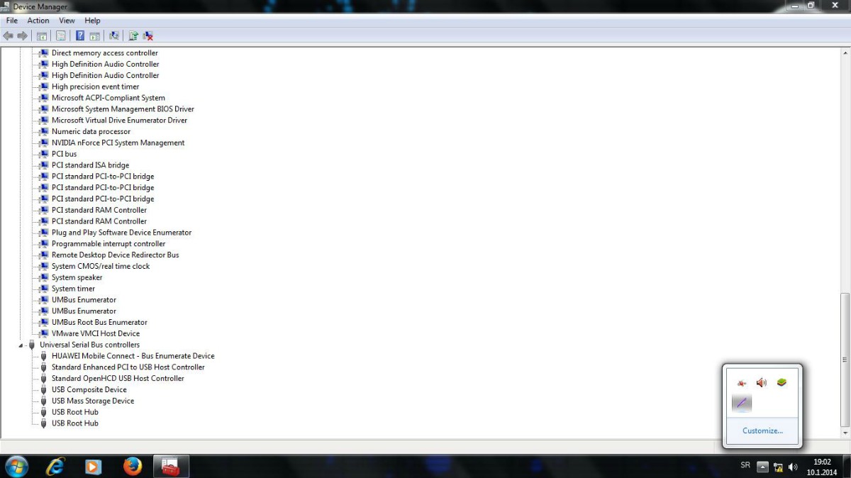Image resolution: width=851 pixels, height=478 pixels.
Task: Select Numeric data processor
Action: 91,131
